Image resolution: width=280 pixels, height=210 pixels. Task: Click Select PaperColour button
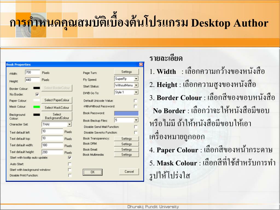coord(57,100)
